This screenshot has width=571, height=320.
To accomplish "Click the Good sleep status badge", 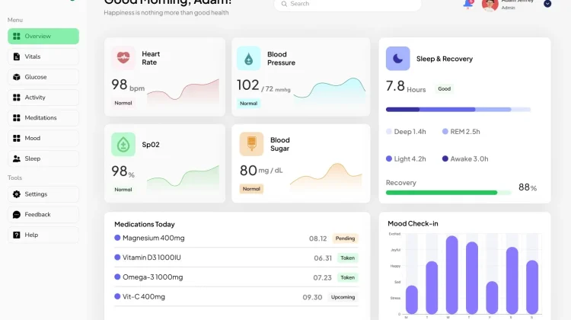I will [445, 88].
